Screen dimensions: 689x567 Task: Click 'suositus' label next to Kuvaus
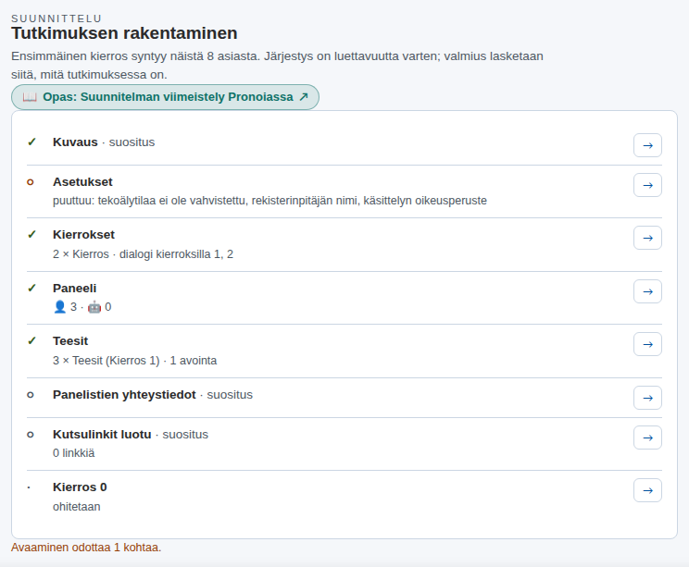[x=132, y=142]
